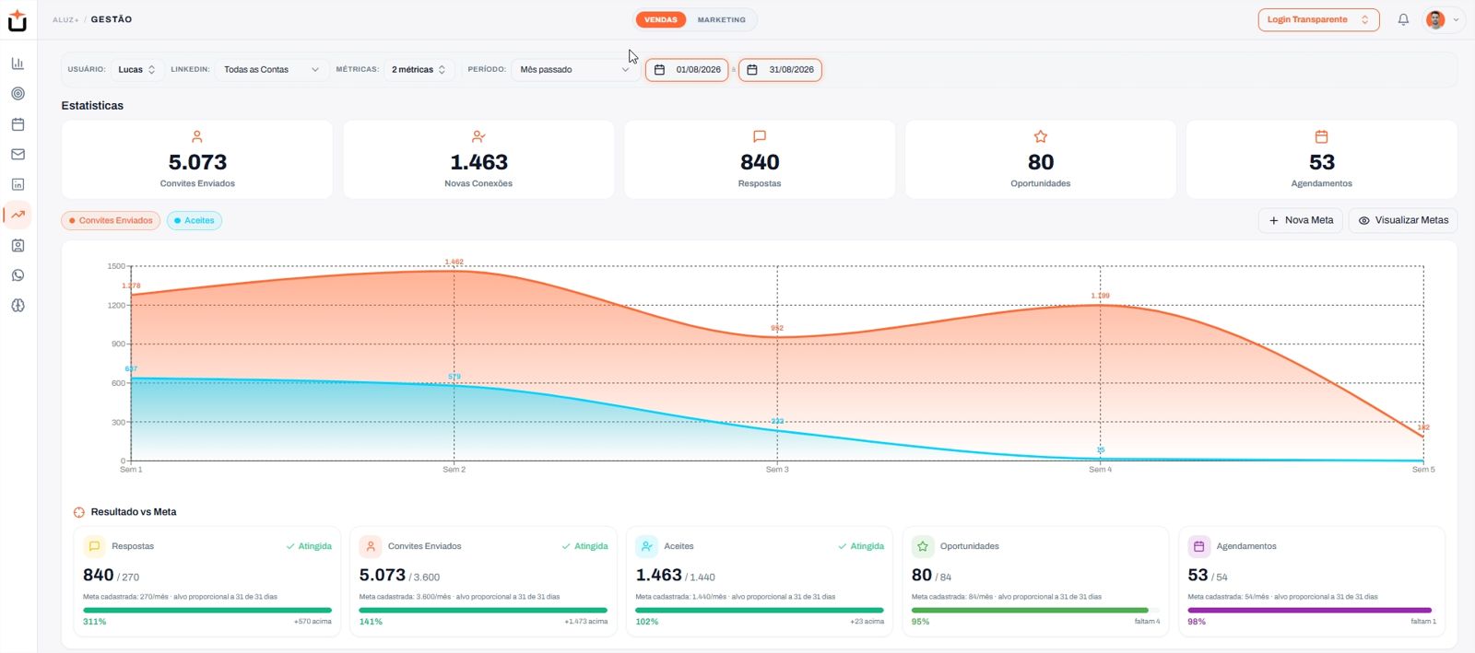Expand the Período Mês passado dropdown
This screenshot has height=653, width=1475.
tap(574, 69)
